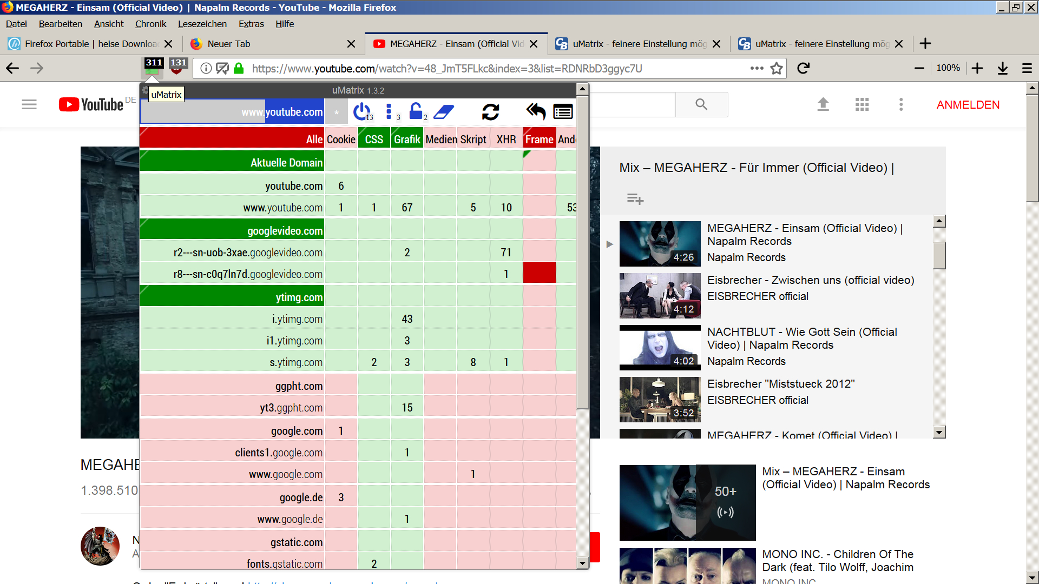Bookmark this page using the star icon
This screenshot has width=1039, height=584.
(777, 68)
